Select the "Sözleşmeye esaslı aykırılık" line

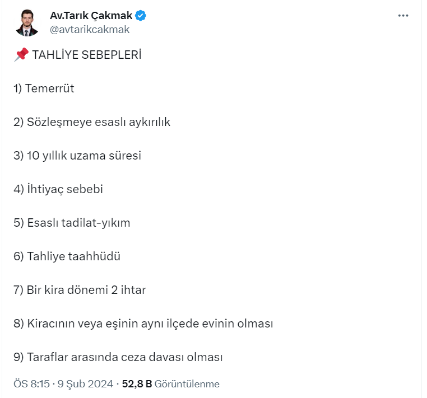pos(91,122)
